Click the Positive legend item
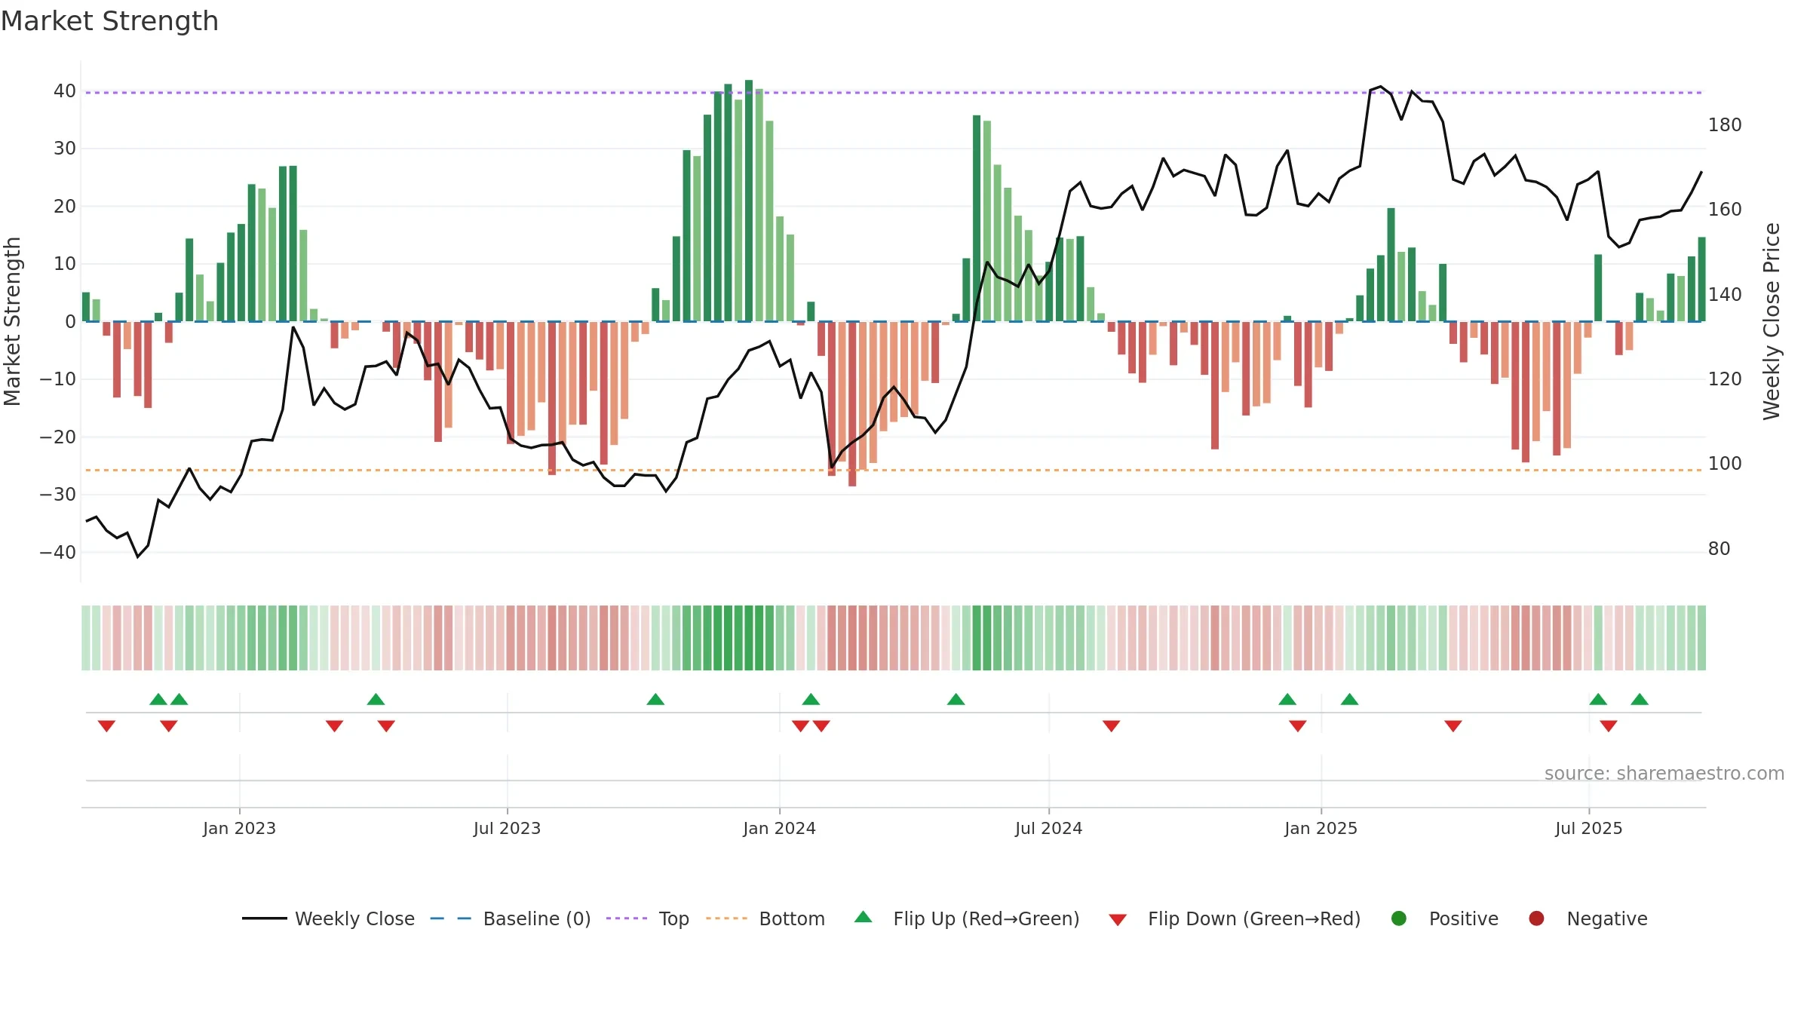1810x1018 pixels. (1444, 918)
